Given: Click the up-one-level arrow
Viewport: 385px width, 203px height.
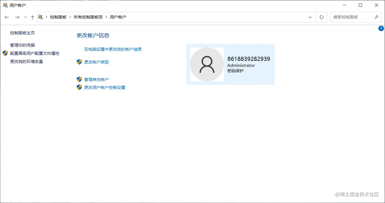Looking at the screenshot, I should point(32,17).
